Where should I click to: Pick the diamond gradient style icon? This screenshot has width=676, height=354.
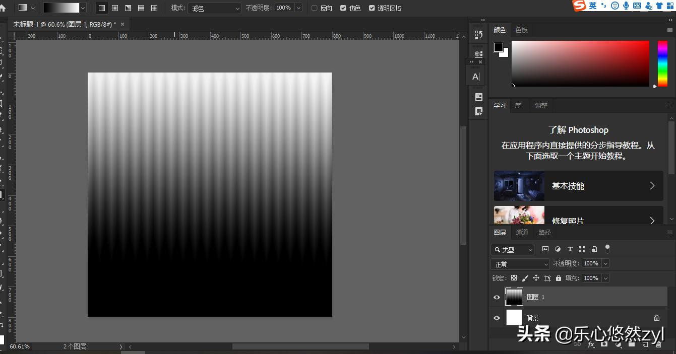pos(154,8)
